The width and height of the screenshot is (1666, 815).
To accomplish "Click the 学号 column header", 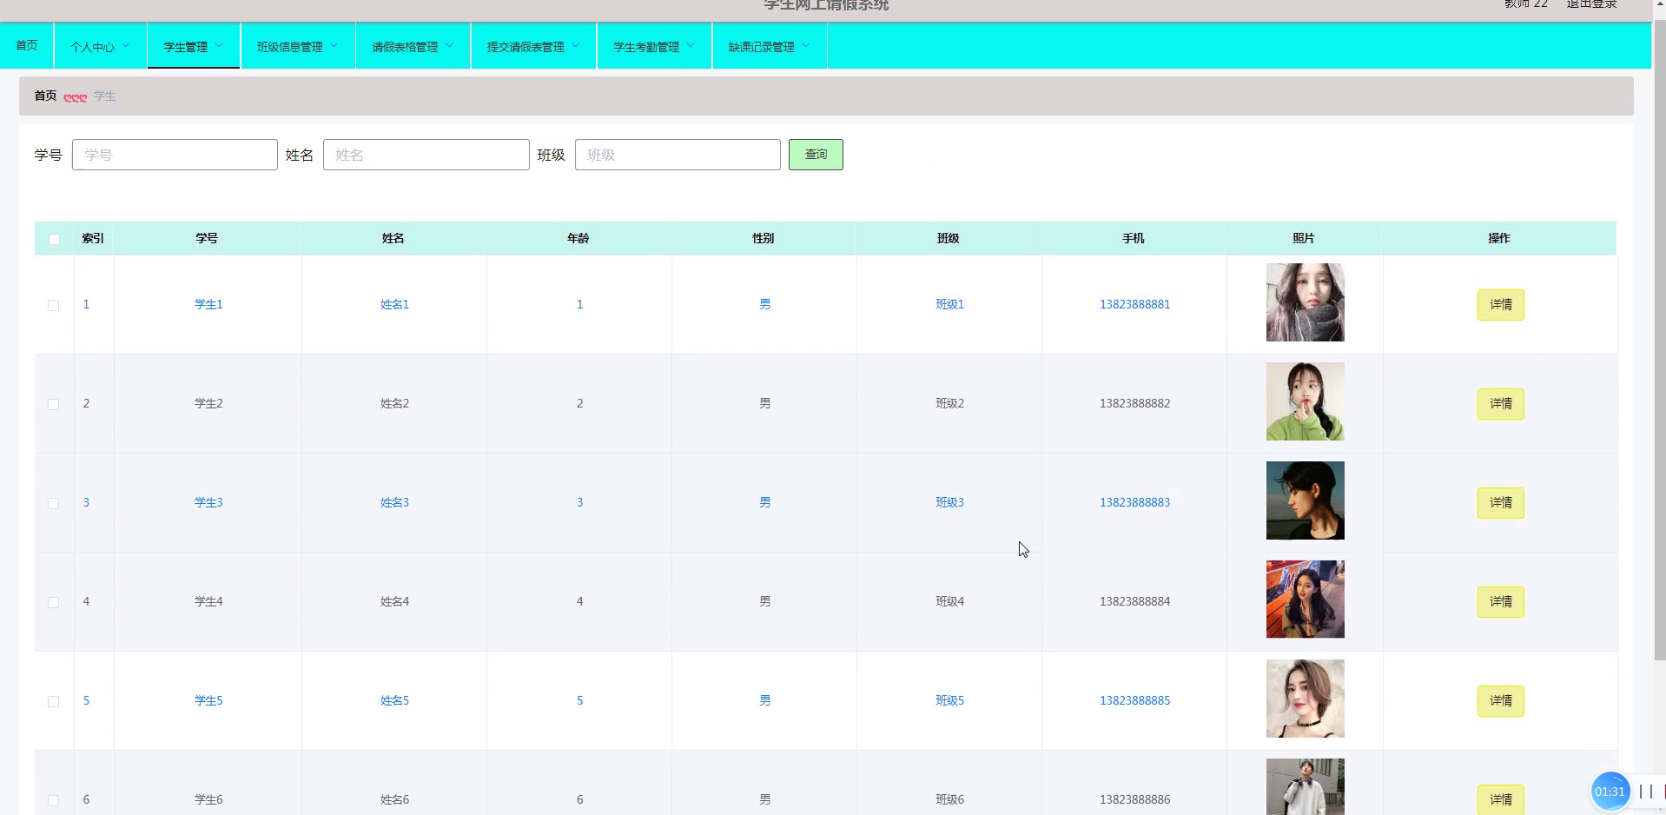I will tap(207, 238).
